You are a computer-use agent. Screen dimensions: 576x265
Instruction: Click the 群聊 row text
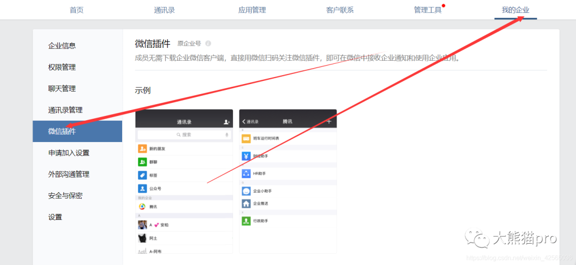[153, 162]
